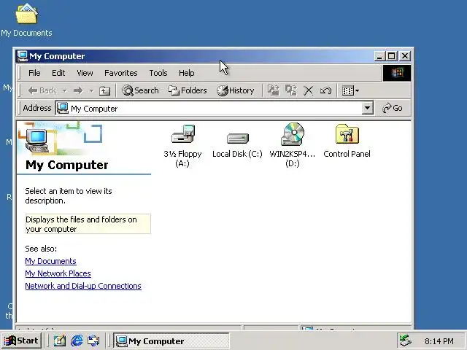Minimize the My Computer window
467x350 pixels.
click(x=379, y=56)
